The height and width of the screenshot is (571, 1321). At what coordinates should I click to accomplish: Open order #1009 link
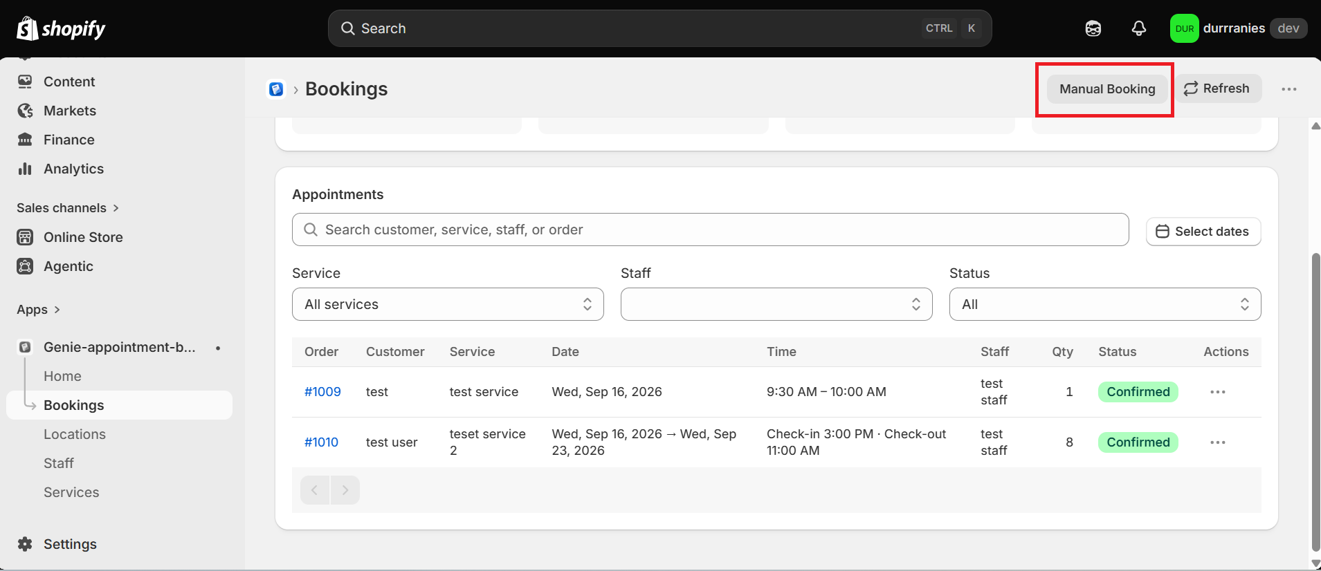pyautogui.click(x=322, y=392)
